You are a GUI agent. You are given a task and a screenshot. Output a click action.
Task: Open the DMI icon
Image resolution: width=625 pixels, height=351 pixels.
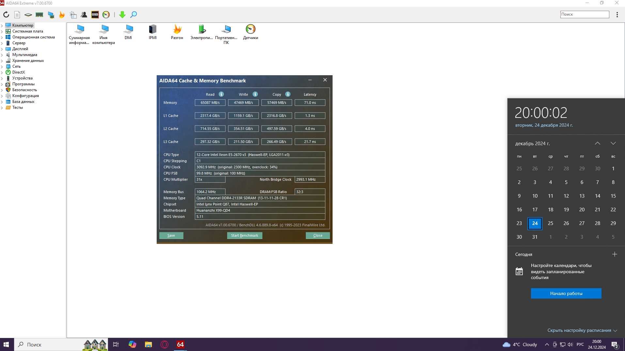(128, 32)
